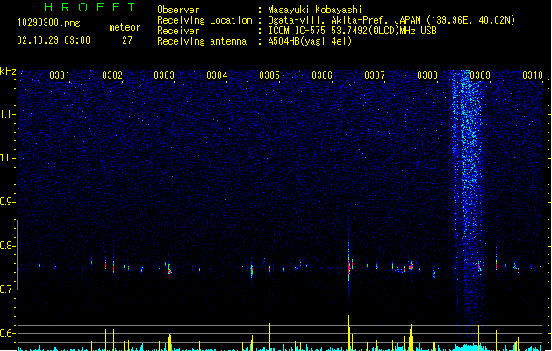The height and width of the screenshot is (351, 552).
Task: Click the tallest yellow level spike after 0306
Action: (x=349, y=333)
